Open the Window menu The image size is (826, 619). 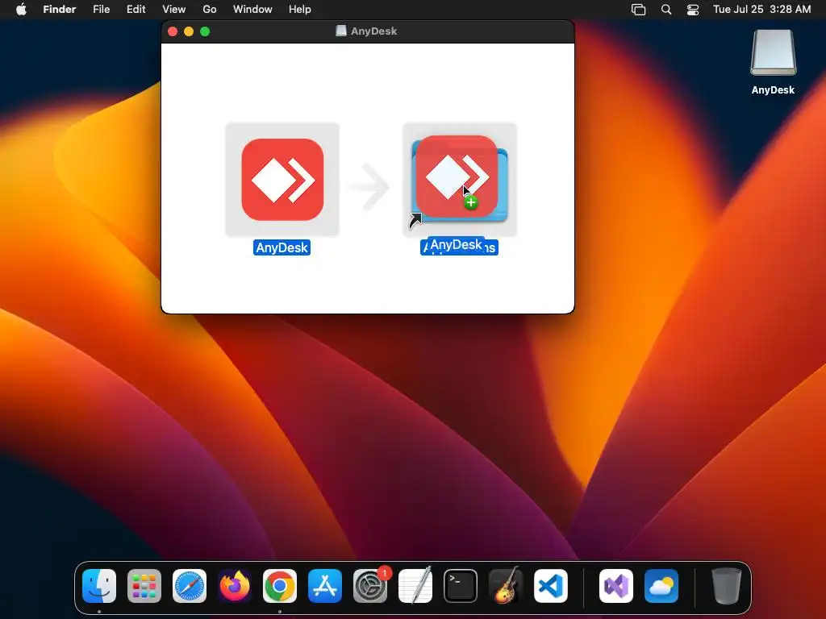[x=252, y=10]
